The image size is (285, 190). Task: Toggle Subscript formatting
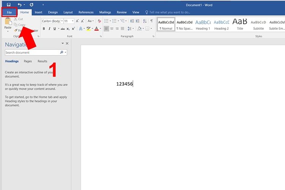tap(68, 29)
